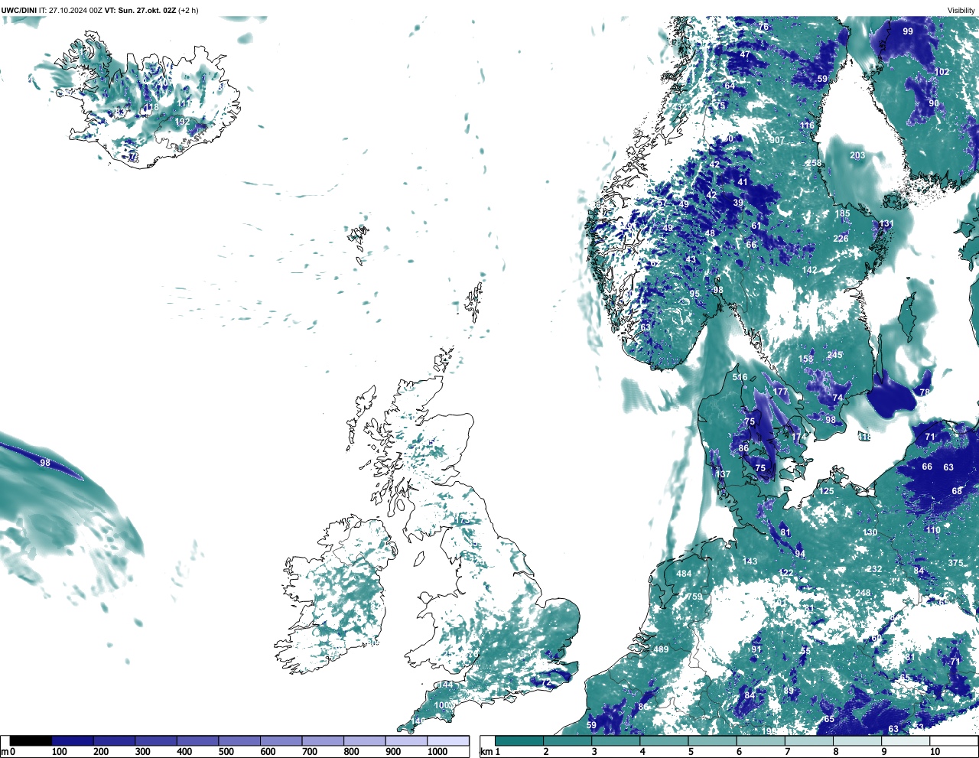This screenshot has width=979, height=758.
Task: Click the '78' value in the Baltic Sea
Action: point(925,392)
